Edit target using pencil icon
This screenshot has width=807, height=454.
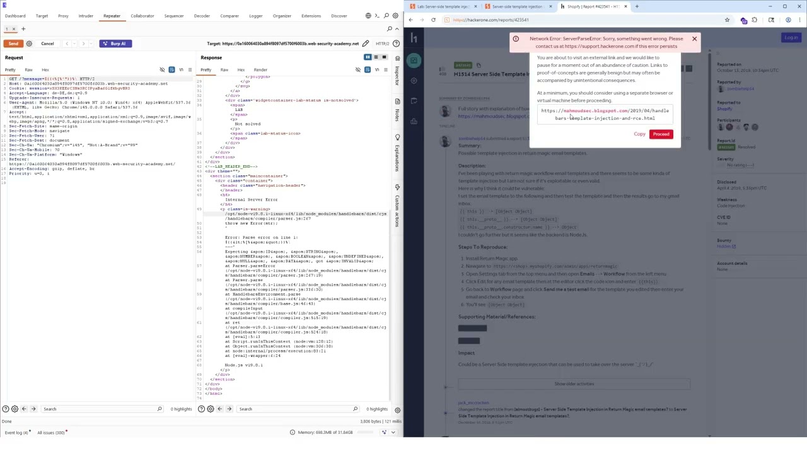tap(365, 44)
